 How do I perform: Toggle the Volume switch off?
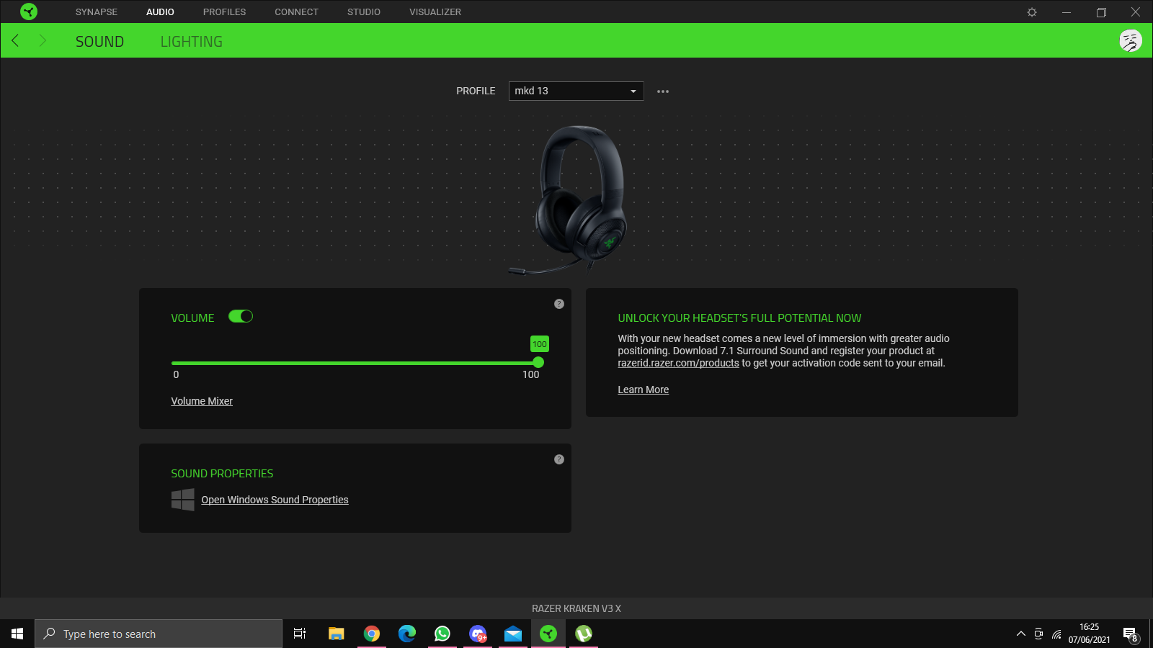[241, 316]
